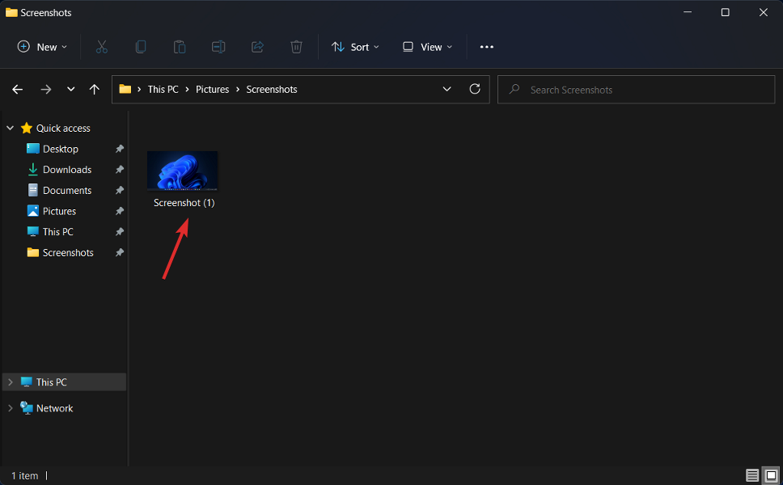Viewport: 783px width, 485px height.
Task: Click the Screenshot (1) file name
Action: [x=184, y=203]
